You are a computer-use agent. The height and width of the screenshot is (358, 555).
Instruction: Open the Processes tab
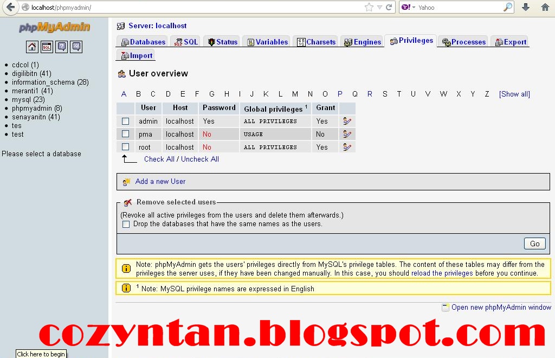coord(464,42)
